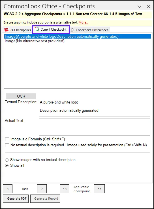Click into the Textual Description field
The height and width of the screenshot is (209, 154).
(95, 108)
